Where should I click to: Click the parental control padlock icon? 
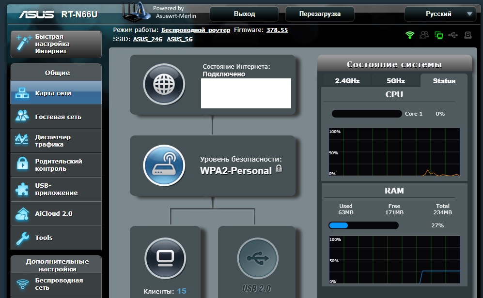(x=22, y=163)
